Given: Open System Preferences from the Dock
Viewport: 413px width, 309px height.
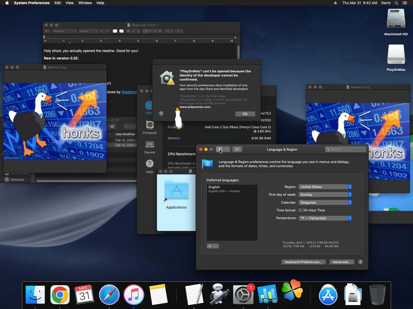Looking at the screenshot, I should coord(243,295).
